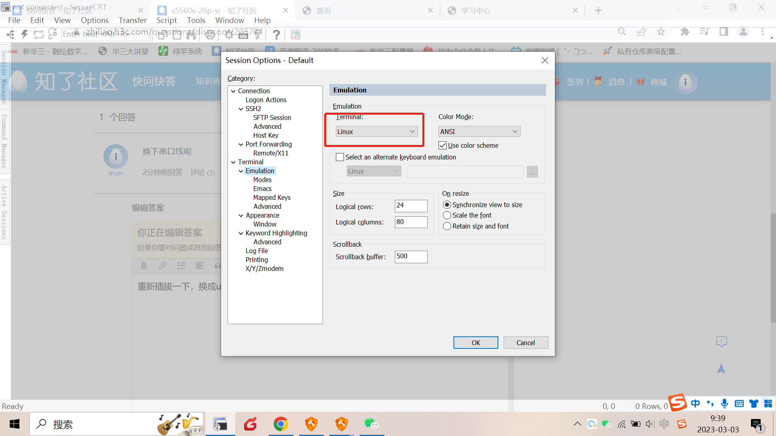Enable alternate keyboard emulation checkbox

point(340,157)
